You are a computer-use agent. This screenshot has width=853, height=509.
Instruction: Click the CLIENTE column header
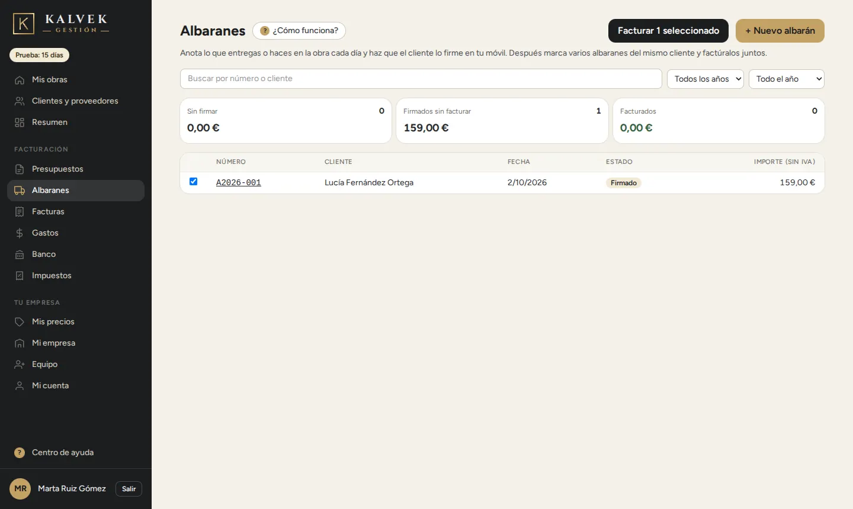coord(338,162)
